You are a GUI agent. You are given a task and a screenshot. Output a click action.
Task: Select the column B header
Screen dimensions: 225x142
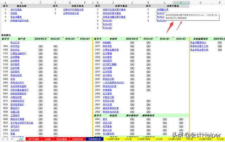[21, 2]
